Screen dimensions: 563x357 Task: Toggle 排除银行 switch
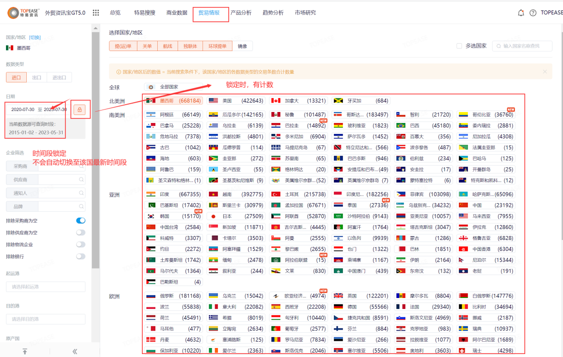click(81, 256)
